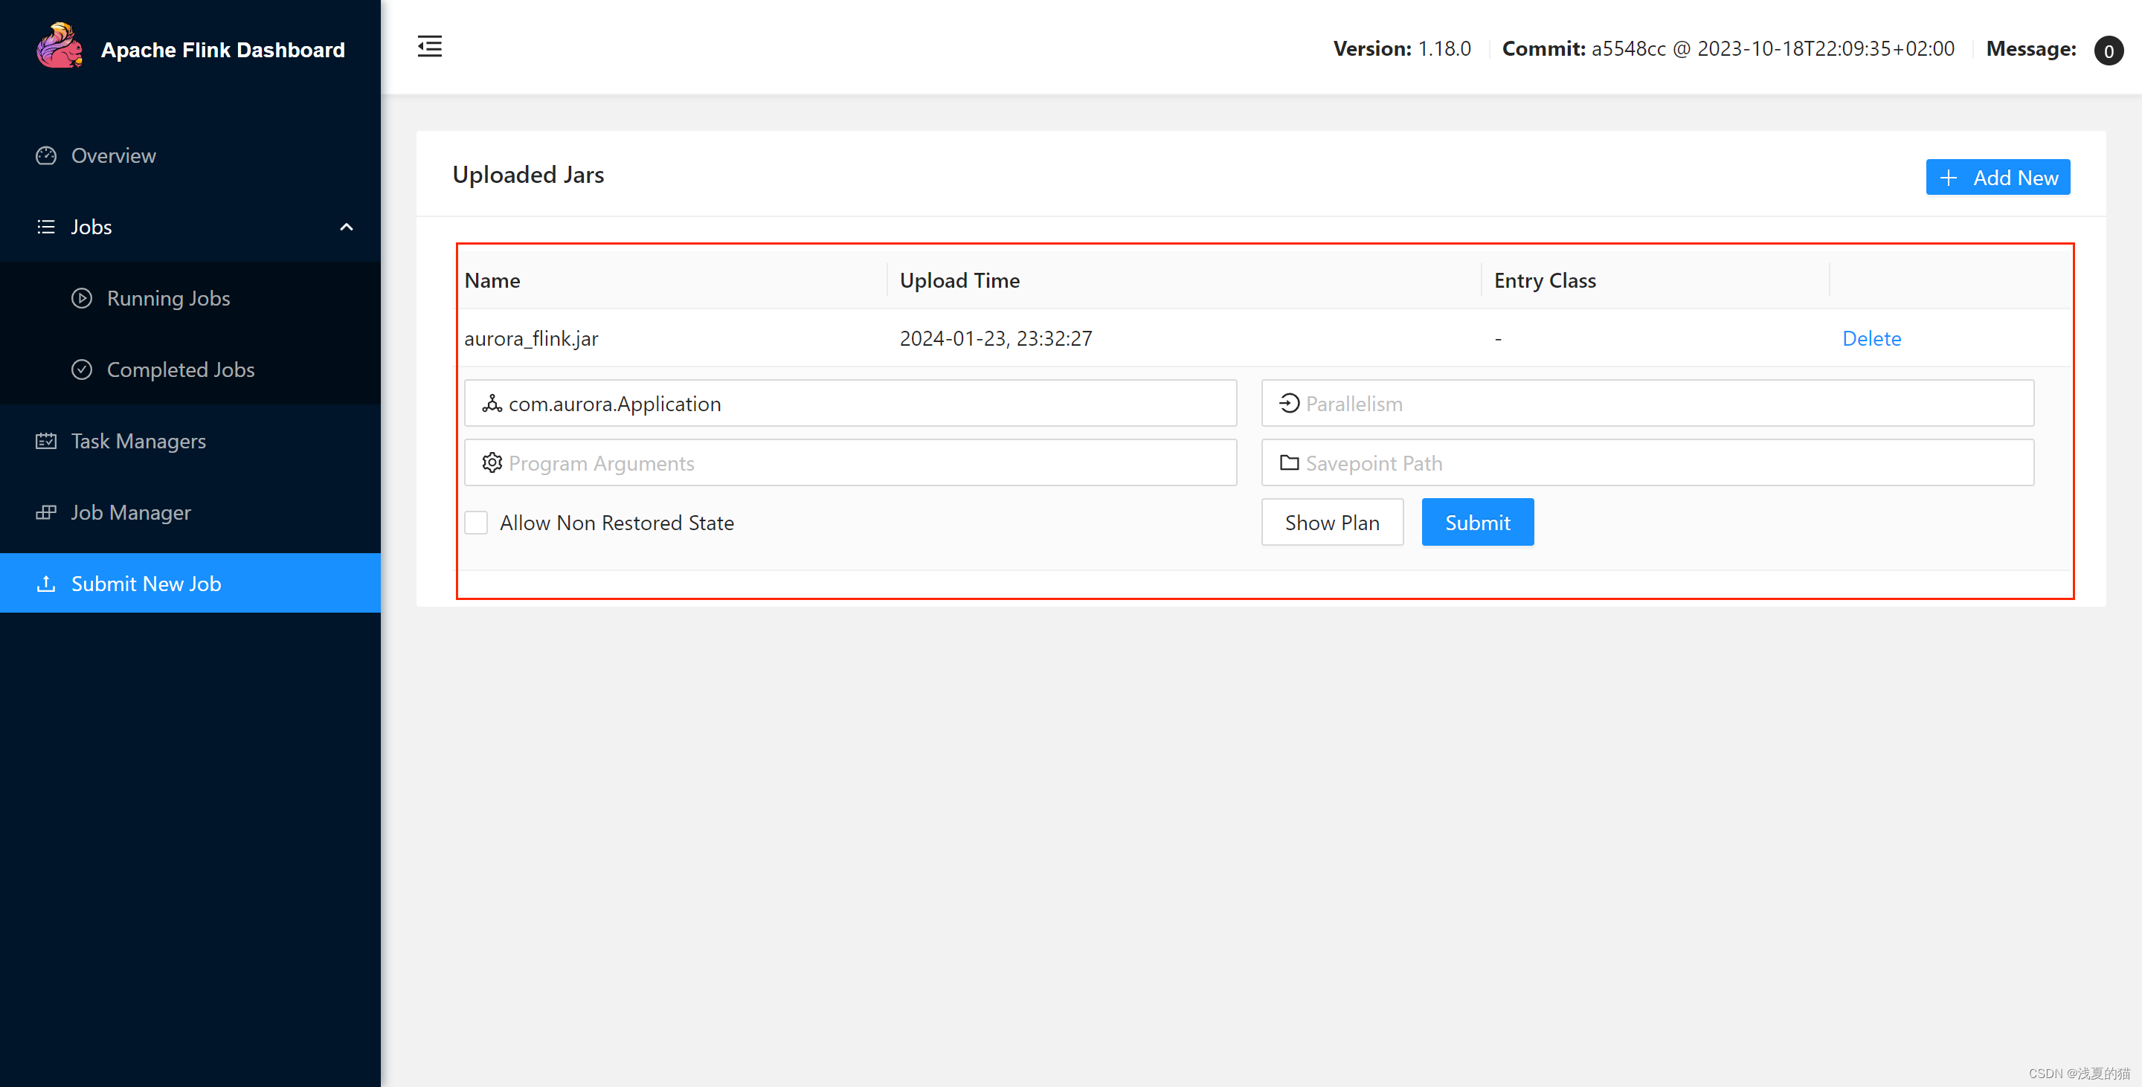Click the Task Managers calendar icon

pos(46,439)
